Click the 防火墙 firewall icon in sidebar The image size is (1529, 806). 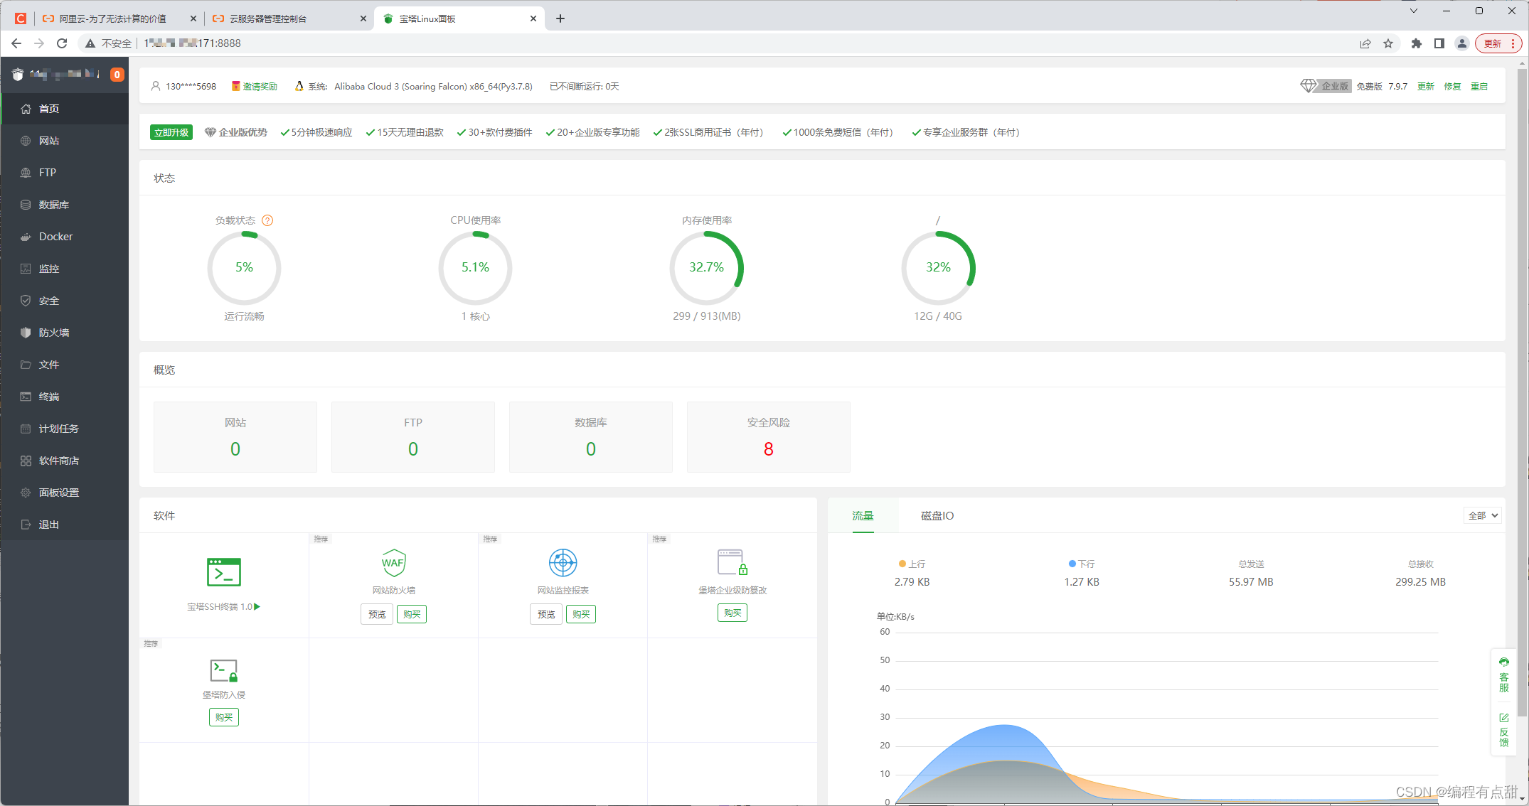click(x=26, y=333)
